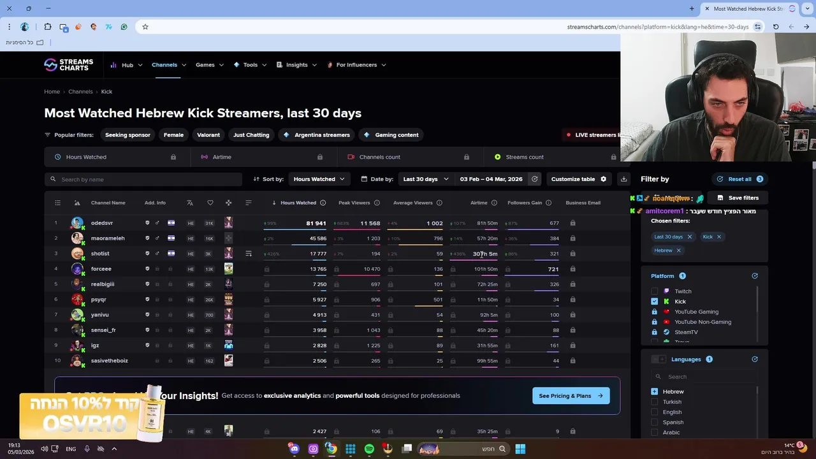Screen dimensions: 816x459
Task: Check the English language checkbox
Action: click(x=655, y=412)
